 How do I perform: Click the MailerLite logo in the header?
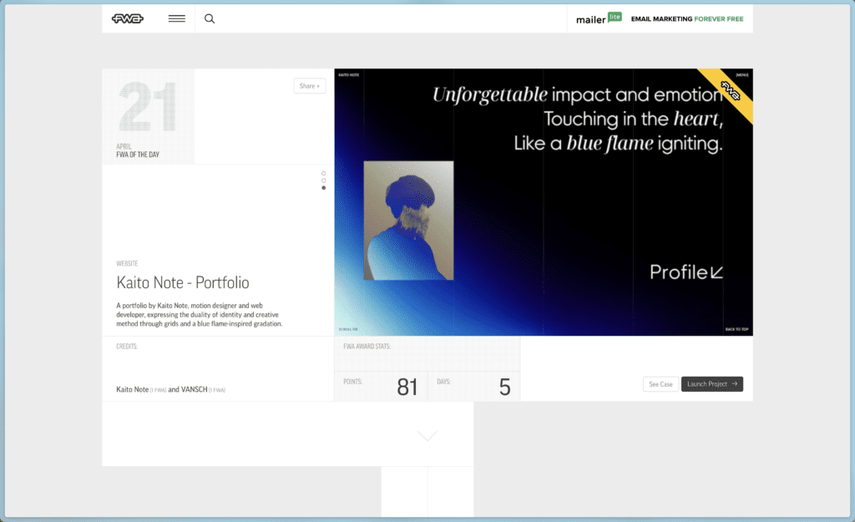[x=599, y=18]
